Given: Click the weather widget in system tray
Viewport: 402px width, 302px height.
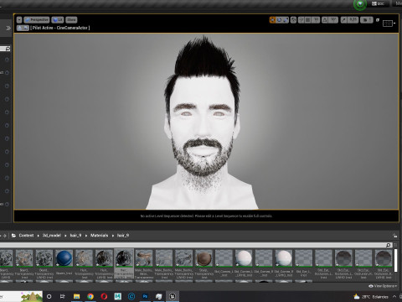Looking at the screenshot, I should pyautogui.click(x=371, y=296).
